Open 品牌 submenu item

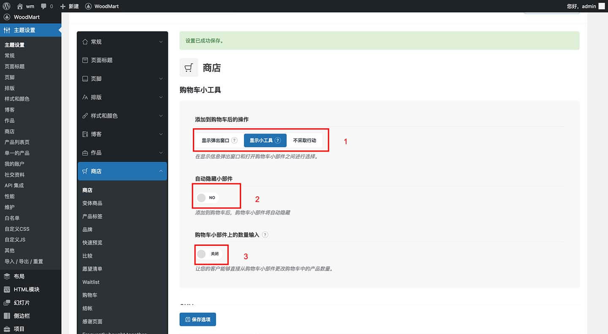87,229
